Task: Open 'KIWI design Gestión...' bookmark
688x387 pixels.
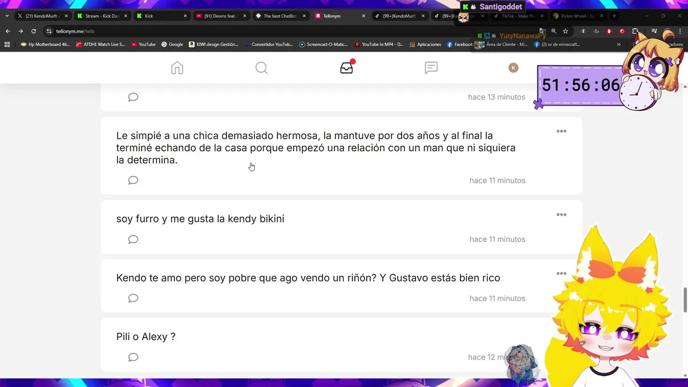Action: coord(214,45)
